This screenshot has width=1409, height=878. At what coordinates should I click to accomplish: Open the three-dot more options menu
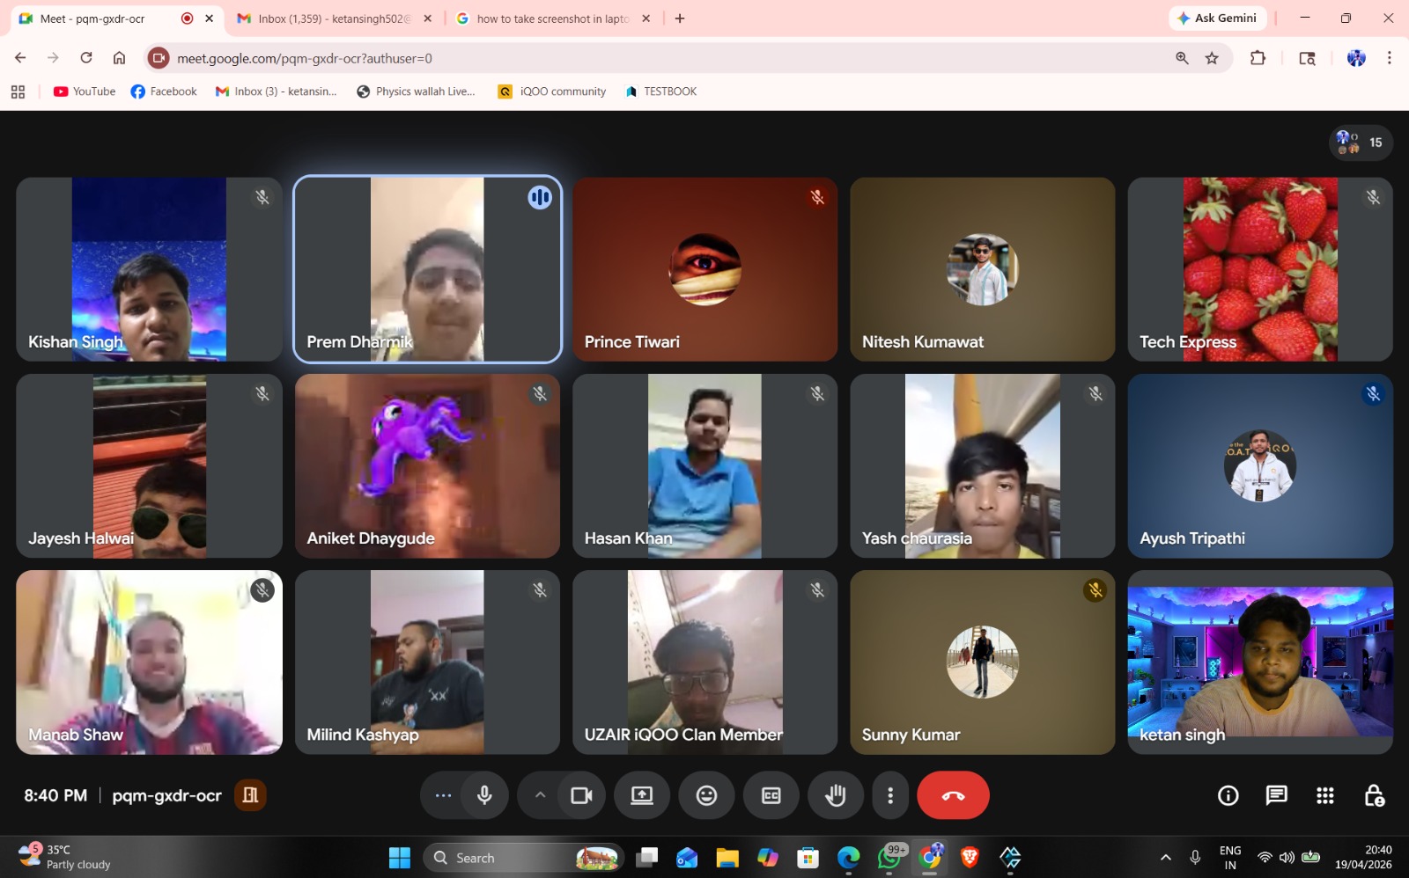click(890, 795)
